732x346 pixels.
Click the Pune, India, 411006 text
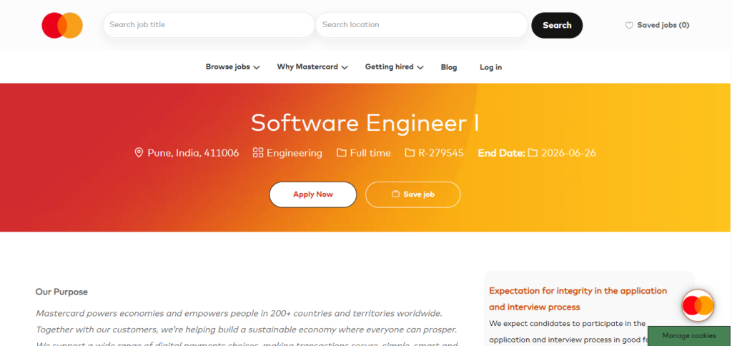point(193,153)
